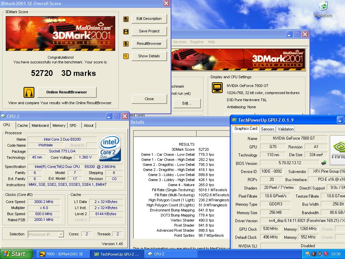Viewport: 345px width, 259px height.
Task: Click the 10:30 system clock
Action: (x=336, y=254)
